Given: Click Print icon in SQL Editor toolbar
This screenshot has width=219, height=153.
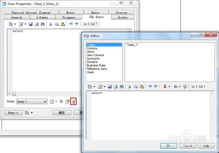Looking at the screenshot, I should 115,87.
